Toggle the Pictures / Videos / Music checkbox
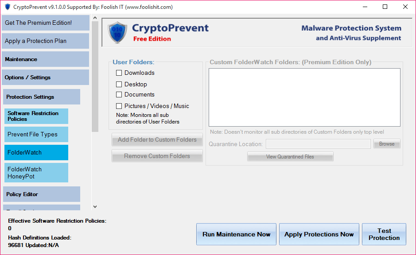The width and height of the screenshot is (416, 255). [x=119, y=106]
